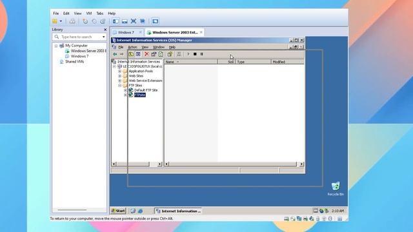Click the manage snapshots icon in VMware
Viewport: 413px width, 232px height.
click(x=103, y=21)
